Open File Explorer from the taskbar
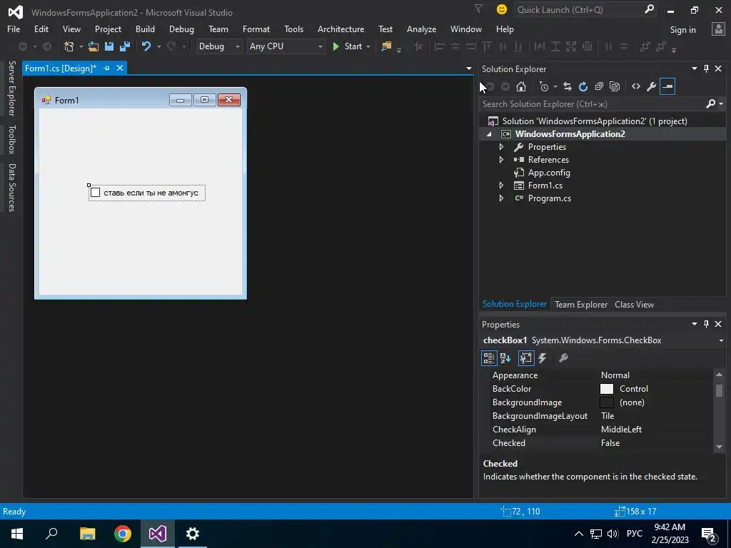Viewport: 731px width, 548px height. point(88,534)
